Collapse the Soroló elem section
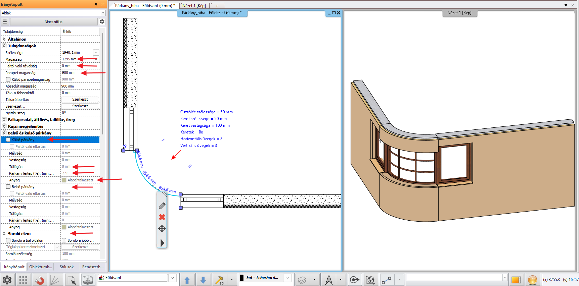Viewport: 579px width, 286px height. pyautogui.click(x=4, y=234)
